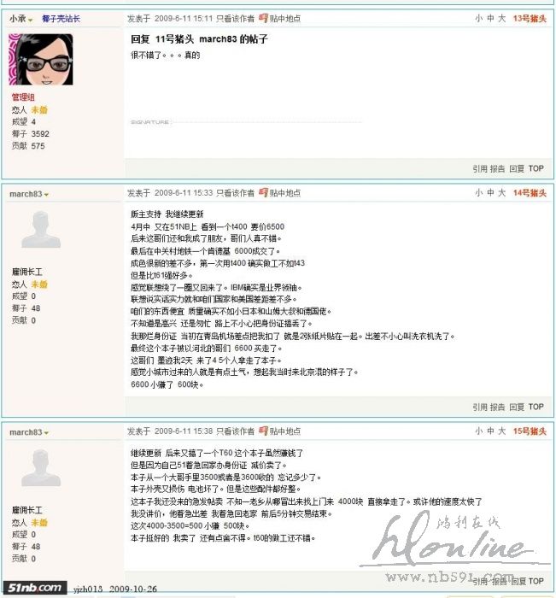Open the 椰子壳站长 user title link

[61, 18]
